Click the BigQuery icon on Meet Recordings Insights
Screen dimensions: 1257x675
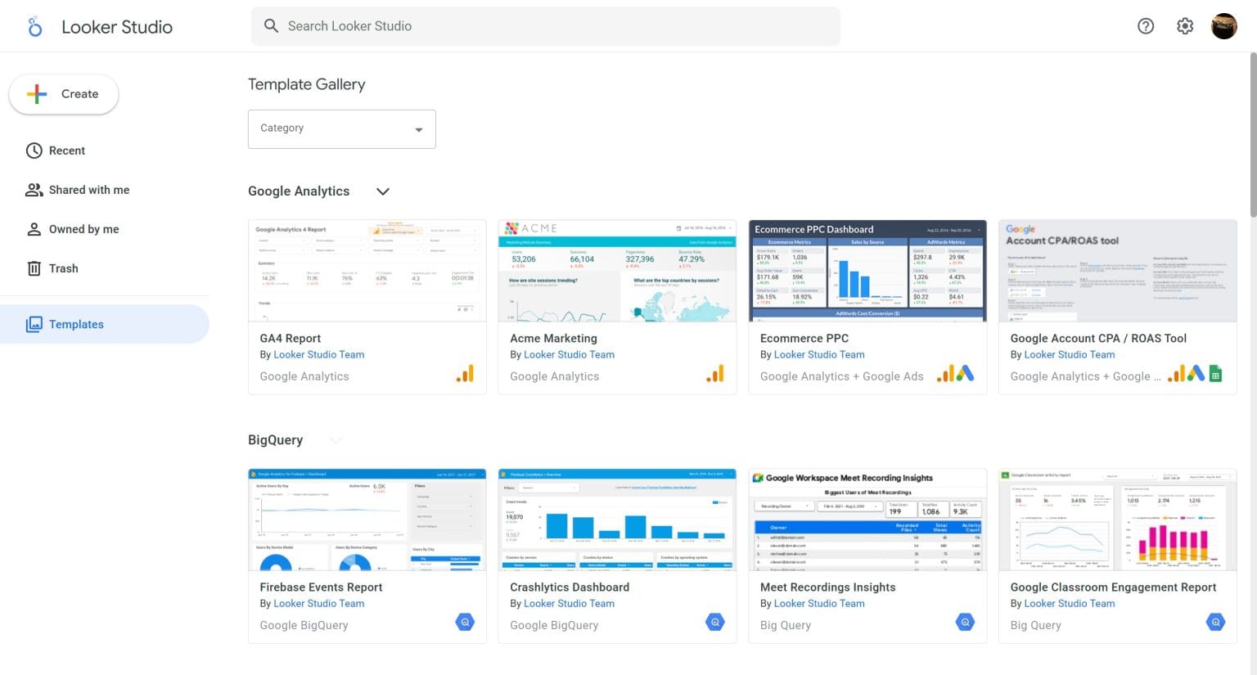pyautogui.click(x=966, y=623)
